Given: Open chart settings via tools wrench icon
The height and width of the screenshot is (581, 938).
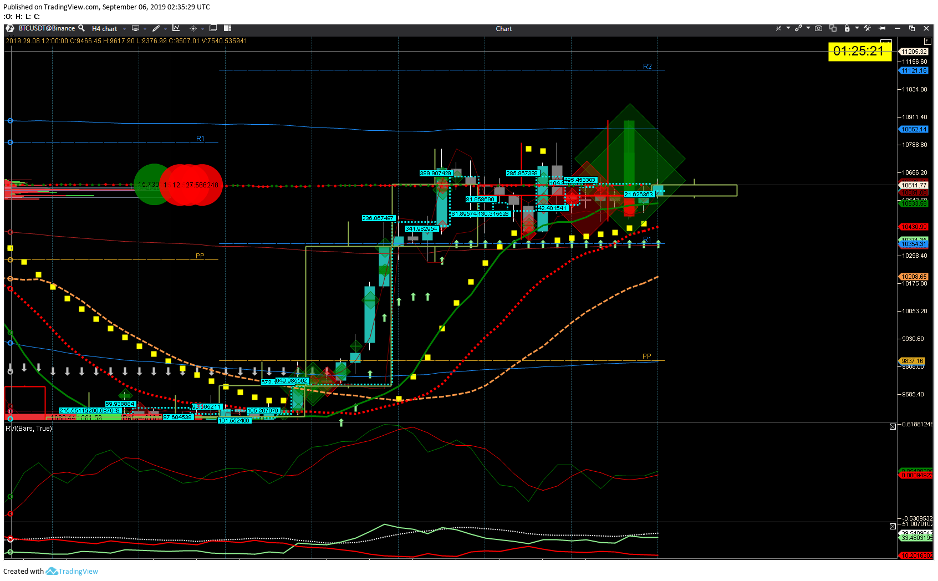Looking at the screenshot, I should point(867,28).
